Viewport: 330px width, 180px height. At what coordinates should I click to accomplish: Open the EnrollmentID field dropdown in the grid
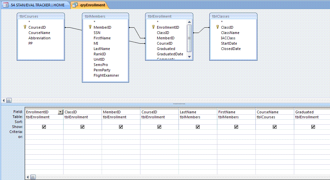coord(60,112)
